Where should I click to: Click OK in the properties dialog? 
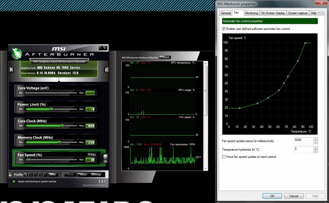(272, 196)
